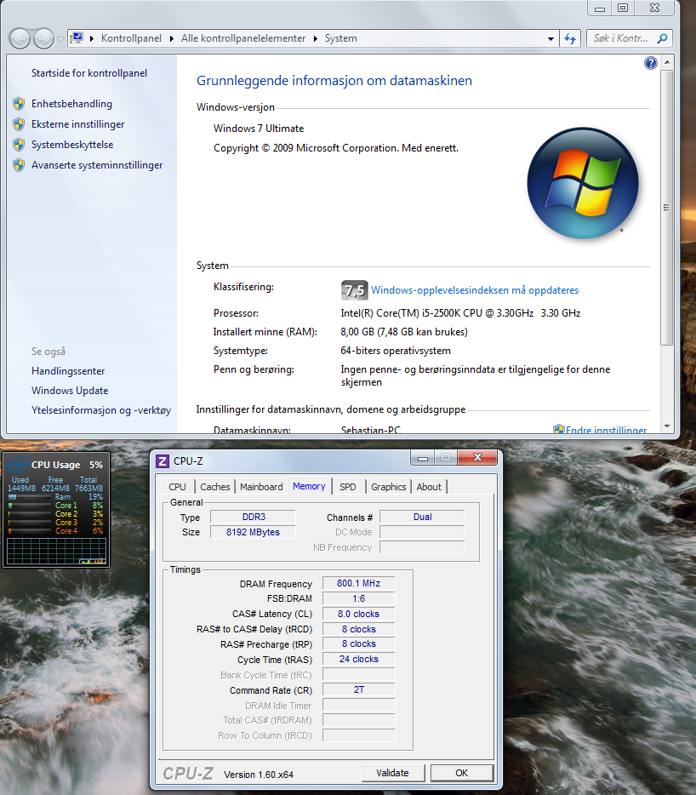Screen dimensions: 696x795
Task: Click the 800.1 MHz DRAM Frequency value
Action: [x=358, y=583]
